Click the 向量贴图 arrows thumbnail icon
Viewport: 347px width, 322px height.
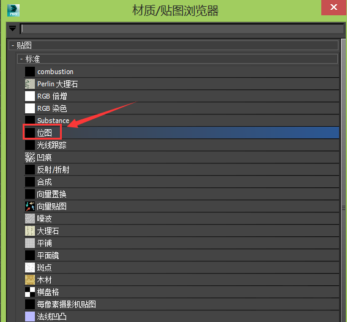[30, 206]
